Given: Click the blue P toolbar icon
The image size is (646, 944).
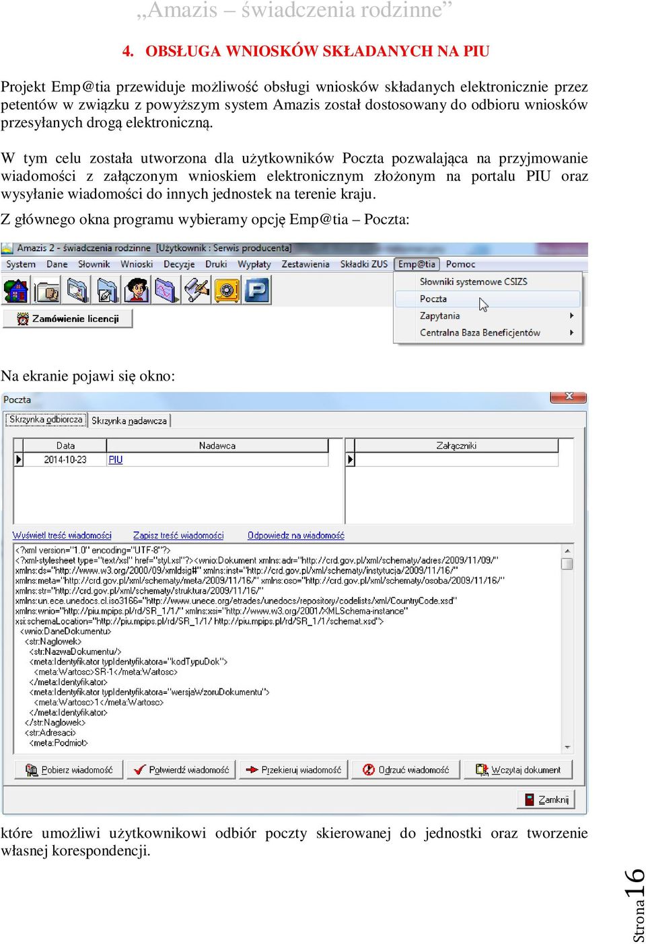Looking at the screenshot, I should [257, 291].
